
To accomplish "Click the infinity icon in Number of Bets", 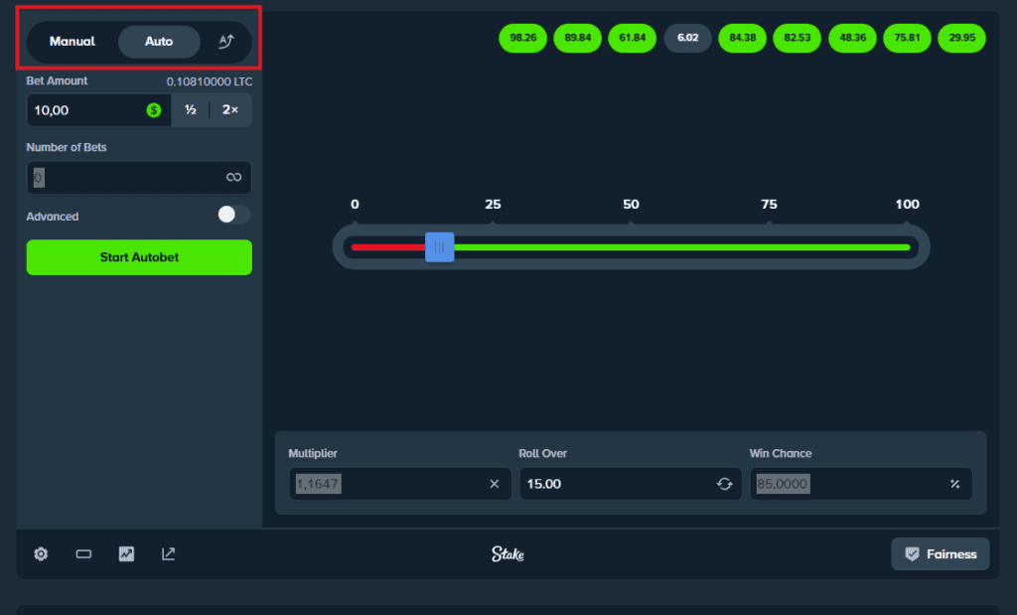I will point(236,177).
